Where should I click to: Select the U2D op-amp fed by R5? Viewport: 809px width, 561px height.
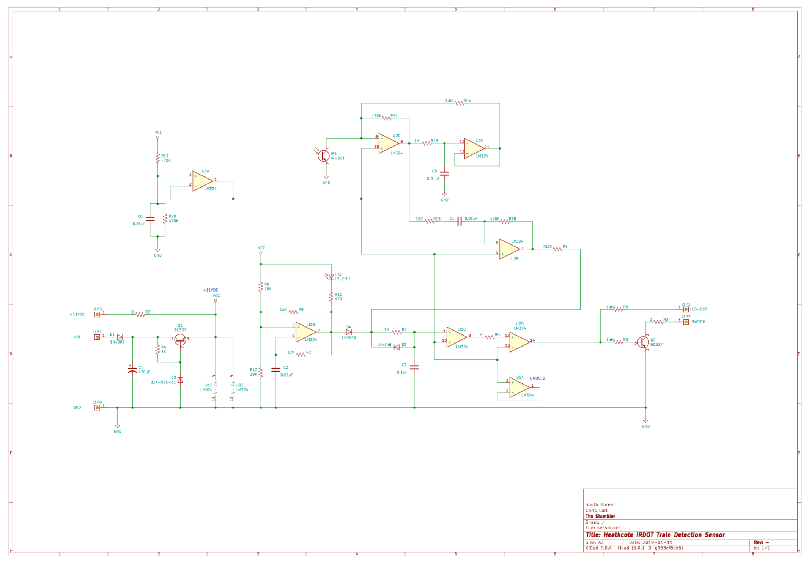tap(519, 342)
